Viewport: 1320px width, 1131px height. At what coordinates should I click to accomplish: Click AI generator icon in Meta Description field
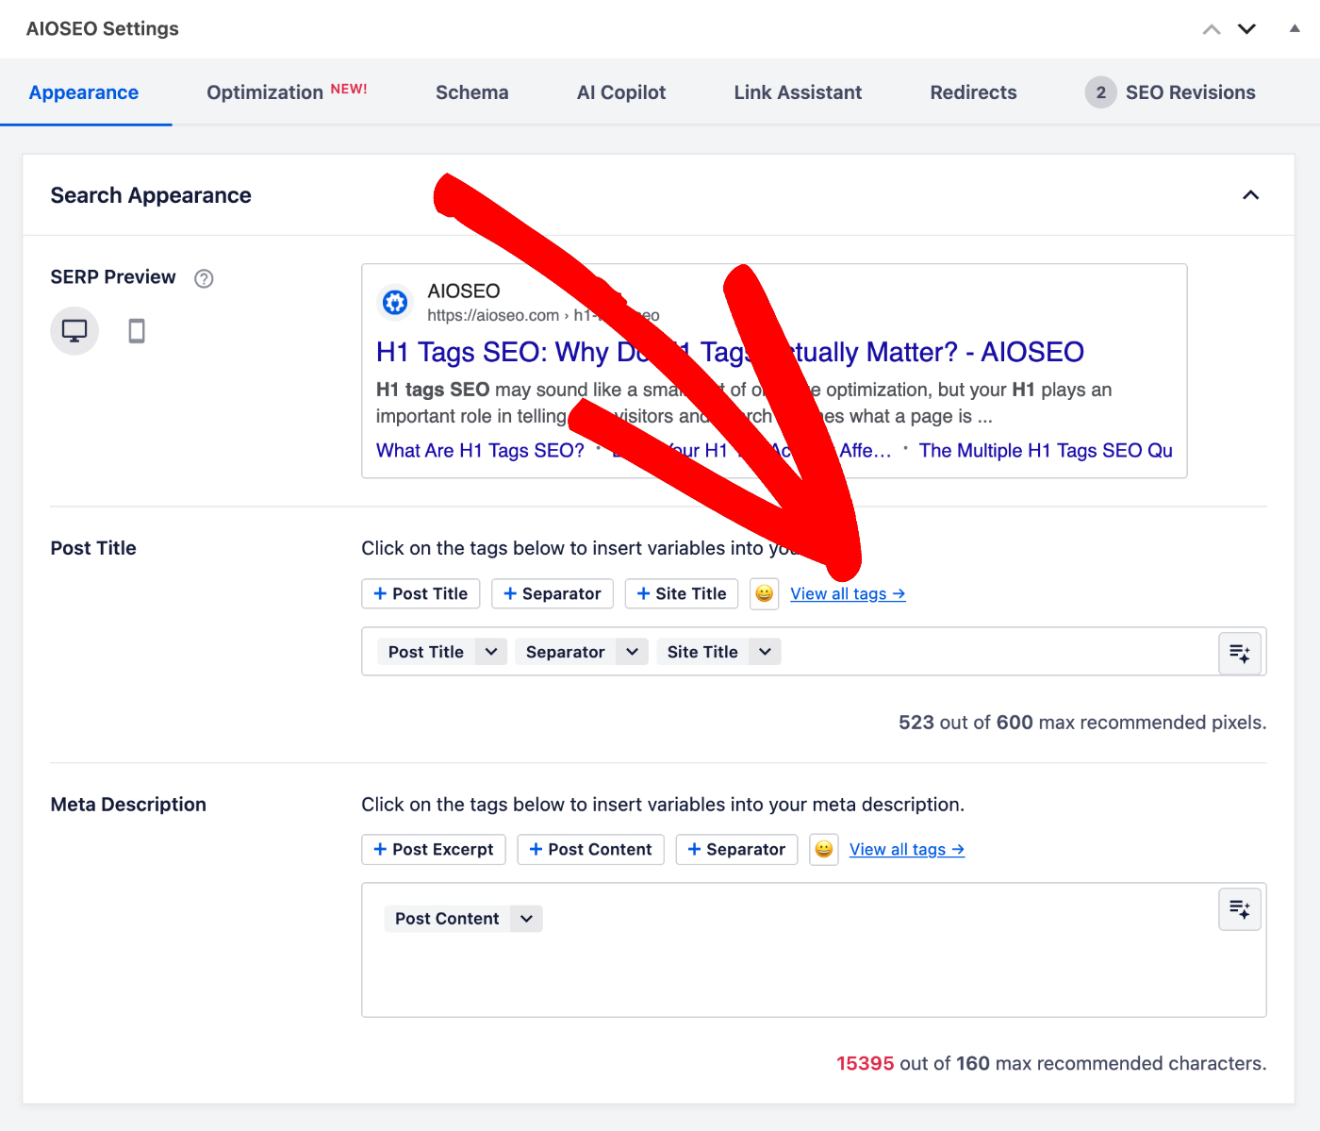[1240, 909]
